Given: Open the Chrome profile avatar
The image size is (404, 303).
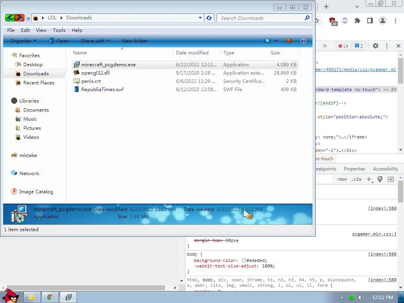Looking at the screenshot, I should [x=383, y=21].
